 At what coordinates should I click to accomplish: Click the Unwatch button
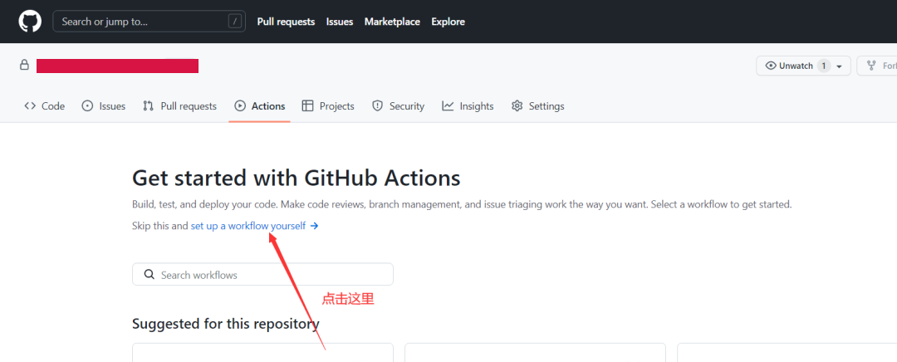803,66
